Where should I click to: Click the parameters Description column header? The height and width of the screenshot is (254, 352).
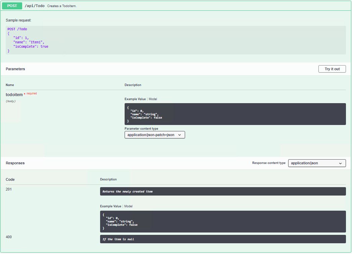[x=133, y=85]
